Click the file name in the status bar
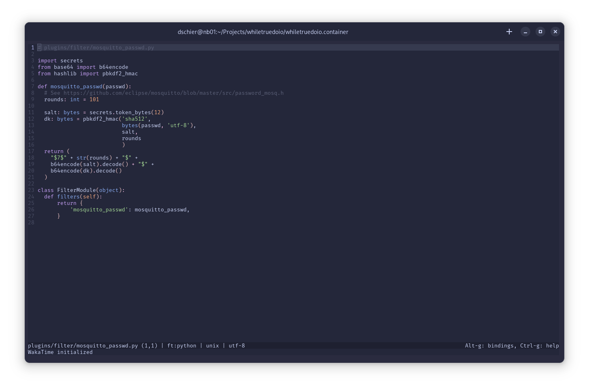This screenshot has width=589, height=390. (83, 346)
